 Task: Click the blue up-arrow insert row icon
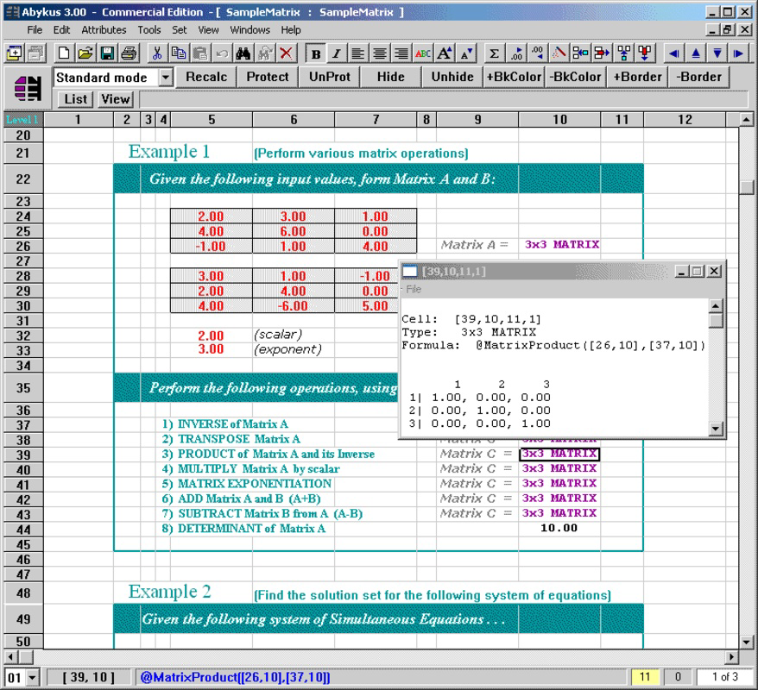tap(623, 53)
